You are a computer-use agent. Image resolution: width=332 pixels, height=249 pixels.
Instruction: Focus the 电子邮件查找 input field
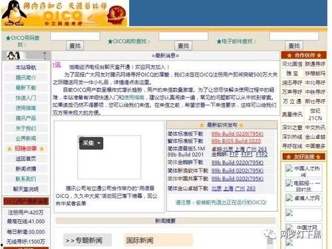point(294,36)
